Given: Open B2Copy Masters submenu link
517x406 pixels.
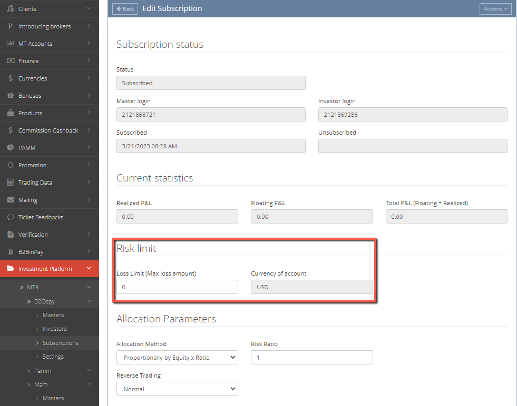Looking at the screenshot, I should click(53, 315).
